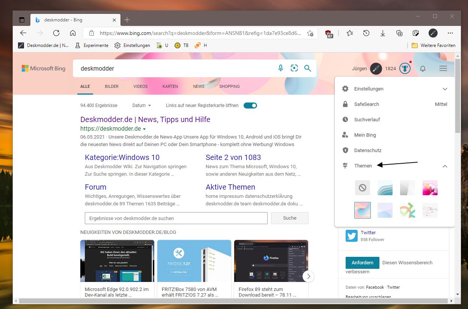Click the Ergebnisse von deskmodder.de suchen field
This screenshot has height=309, width=468.
click(x=176, y=218)
